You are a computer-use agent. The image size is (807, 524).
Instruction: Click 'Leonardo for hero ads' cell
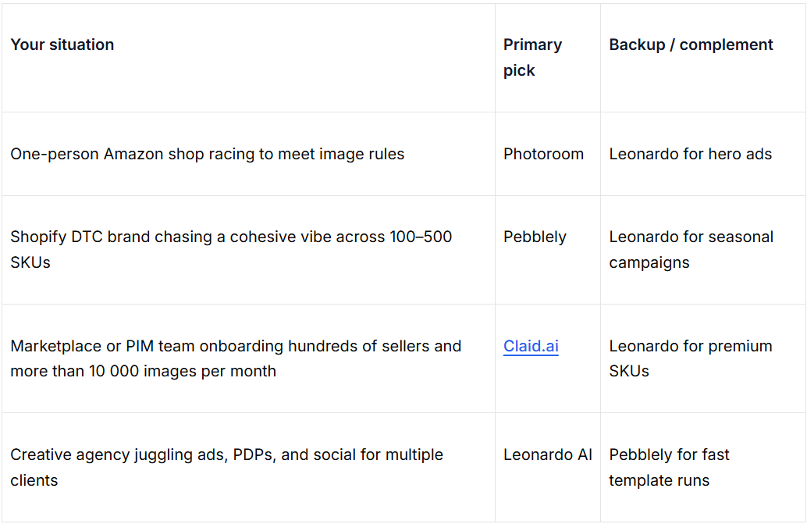(x=690, y=154)
